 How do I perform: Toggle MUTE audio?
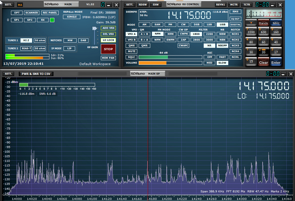coord(131,51)
